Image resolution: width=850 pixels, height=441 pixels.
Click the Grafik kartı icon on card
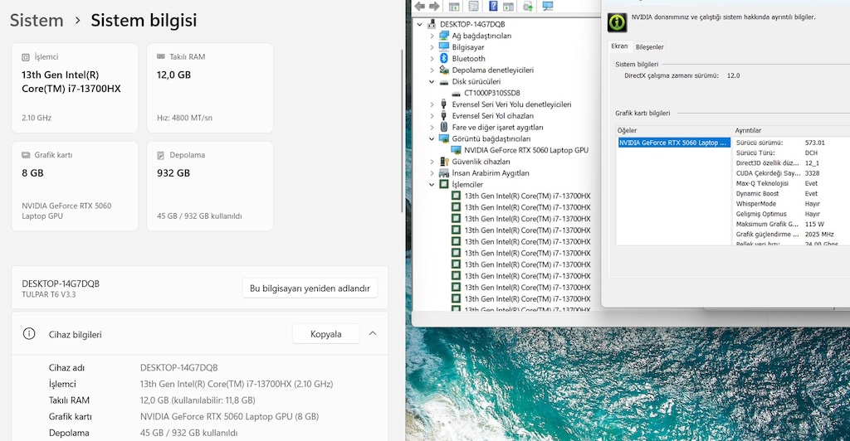[26, 155]
